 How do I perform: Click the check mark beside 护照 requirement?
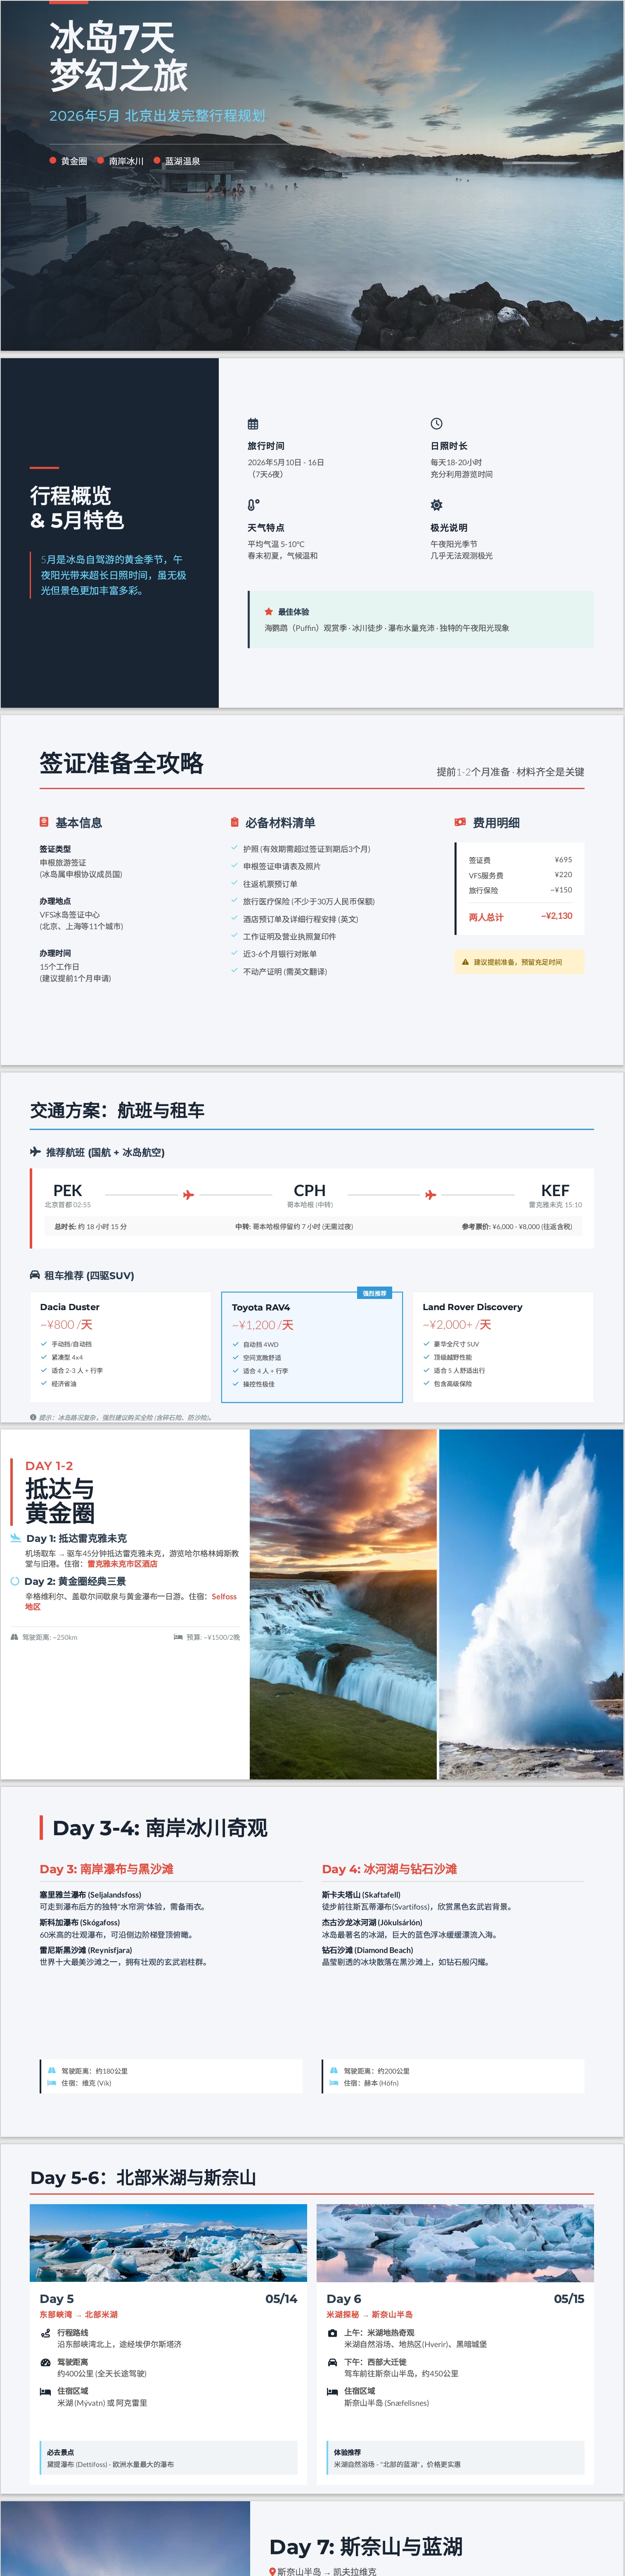234,848
